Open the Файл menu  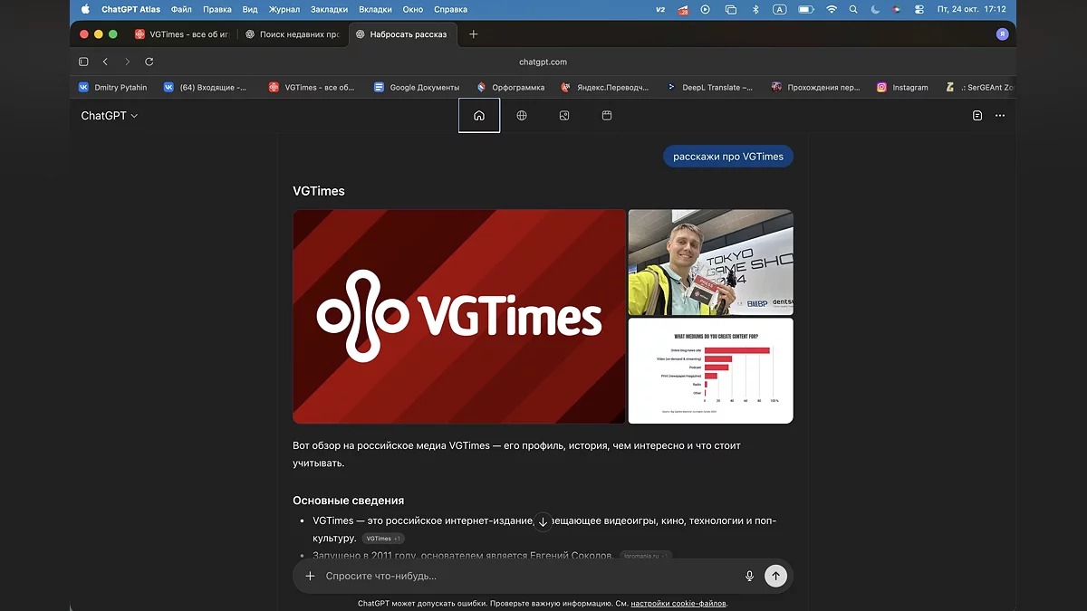click(180, 9)
